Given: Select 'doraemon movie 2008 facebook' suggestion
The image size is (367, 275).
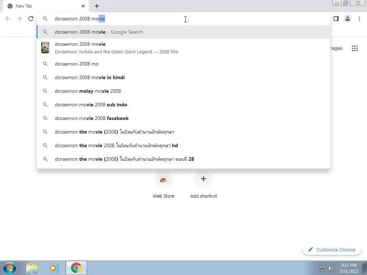Looking at the screenshot, I should [x=183, y=118].
